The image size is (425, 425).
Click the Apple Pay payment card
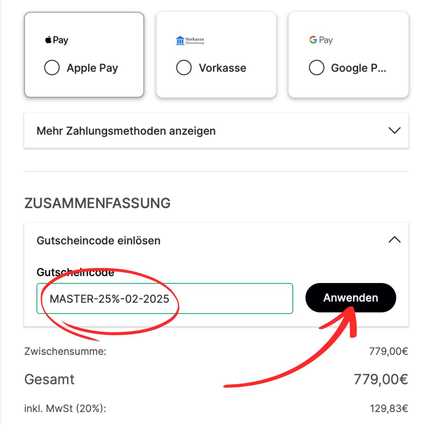(x=84, y=54)
